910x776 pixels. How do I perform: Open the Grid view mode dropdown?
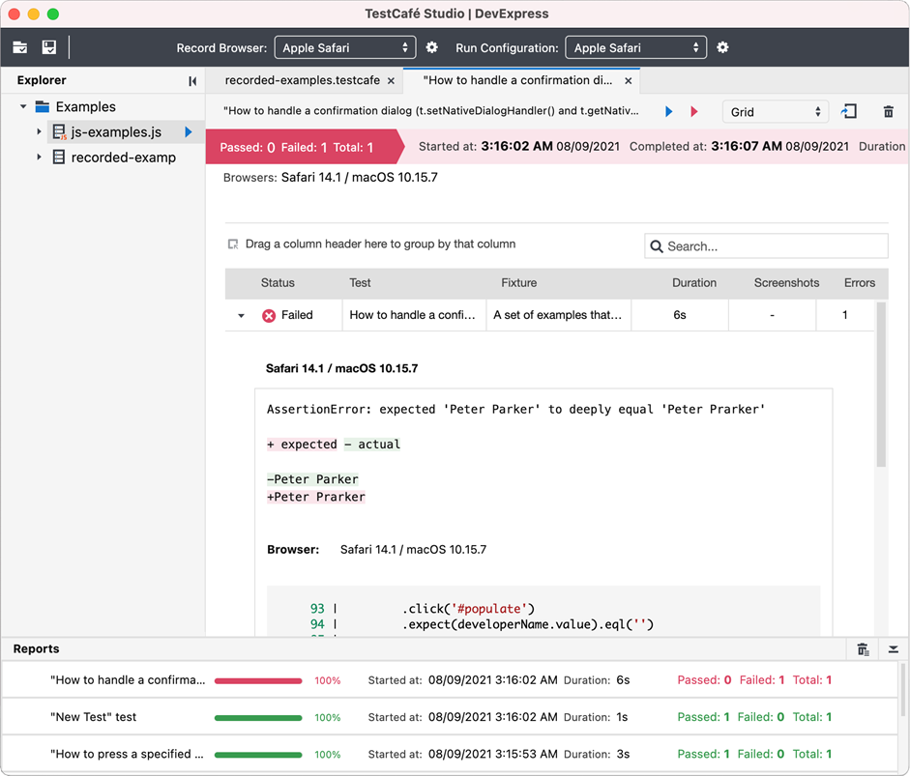(x=776, y=111)
